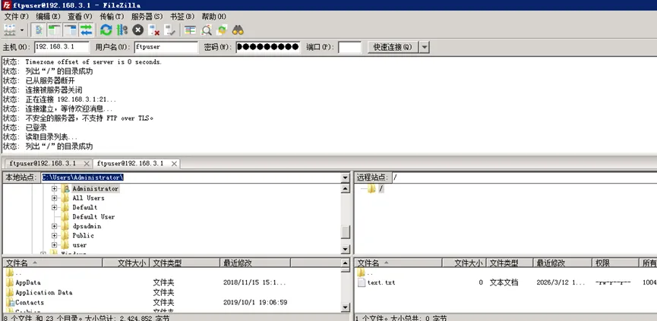The width and height of the screenshot is (657, 321).
Task: Click the 密码 password field
Action: coord(268,47)
